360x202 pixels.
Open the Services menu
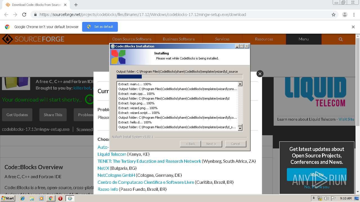(222, 39)
